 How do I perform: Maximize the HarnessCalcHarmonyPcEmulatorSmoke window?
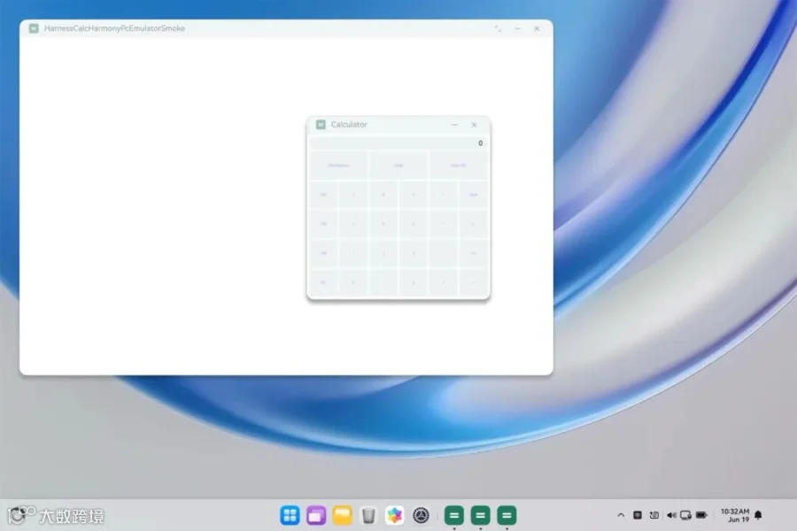point(498,29)
